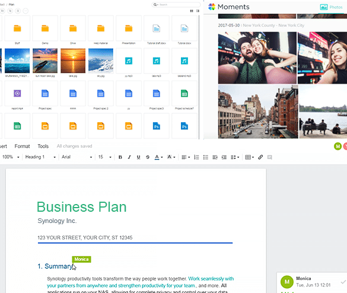Resolve Monica's comment with the checkmark

343,282
